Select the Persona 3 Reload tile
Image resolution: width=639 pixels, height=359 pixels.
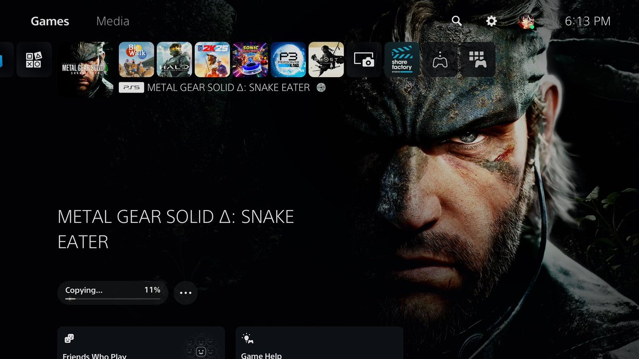(288, 60)
